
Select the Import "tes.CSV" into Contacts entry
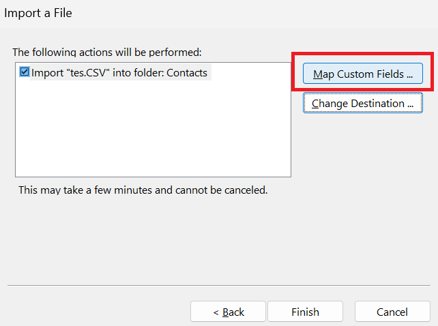119,72
